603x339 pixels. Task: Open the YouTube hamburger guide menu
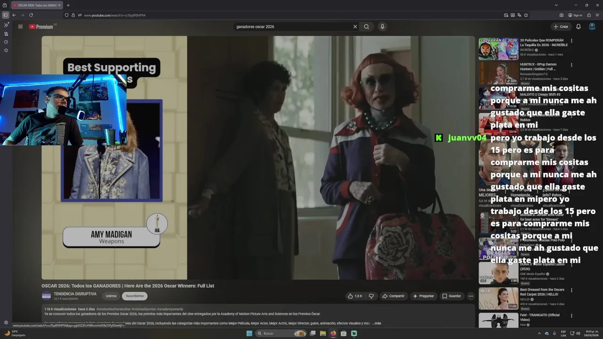click(x=20, y=27)
